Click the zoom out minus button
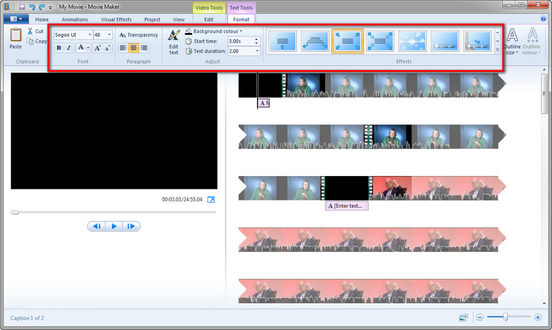Screen dimensions: 552x330 coord(480,317)
